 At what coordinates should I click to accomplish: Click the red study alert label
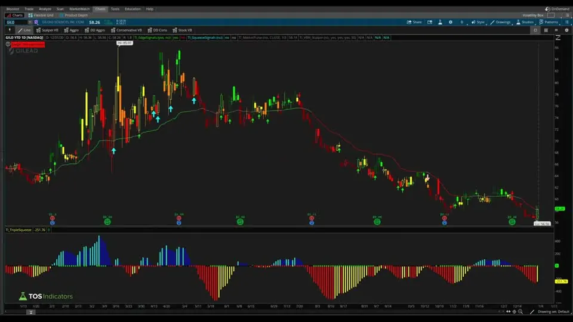[x=28, y=45]
